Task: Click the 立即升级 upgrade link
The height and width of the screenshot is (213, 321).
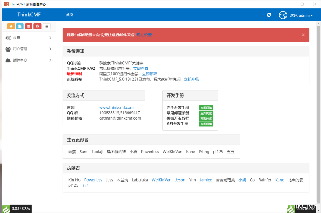Action: pyautogui.click(x=191, y=79)
